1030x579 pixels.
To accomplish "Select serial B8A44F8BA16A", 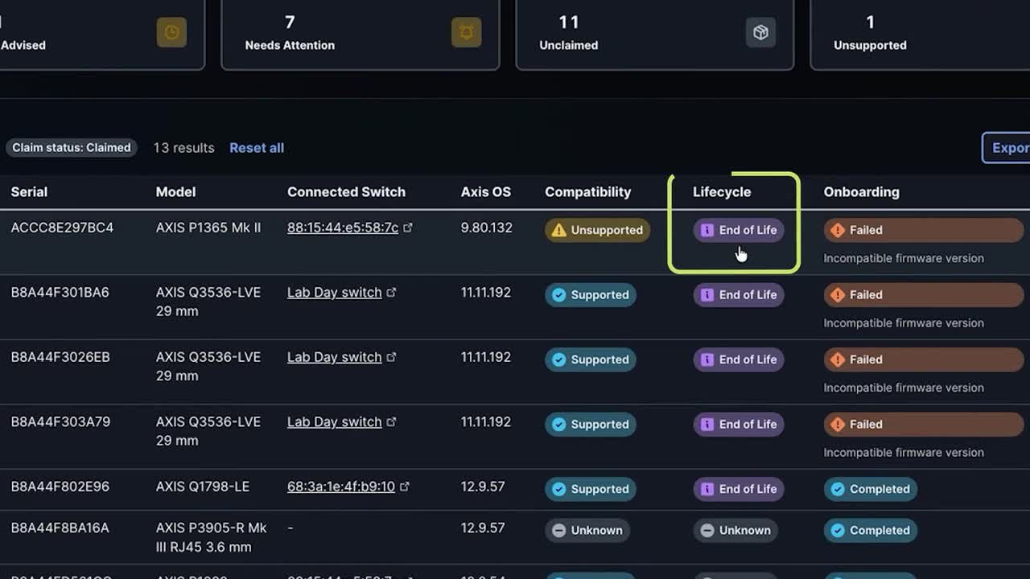I will point(60,528).
